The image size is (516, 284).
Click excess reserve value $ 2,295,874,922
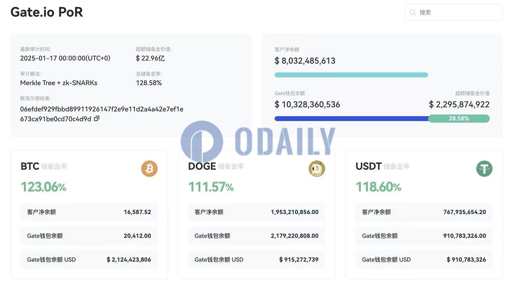[459, 104]
